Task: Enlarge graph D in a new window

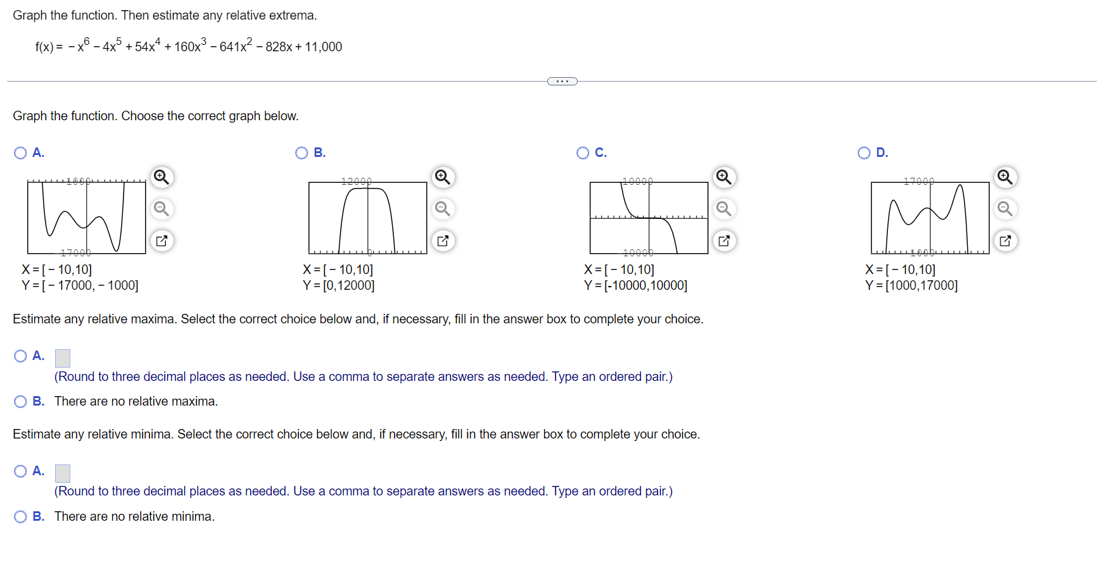Action: [x=1005, y=240]
